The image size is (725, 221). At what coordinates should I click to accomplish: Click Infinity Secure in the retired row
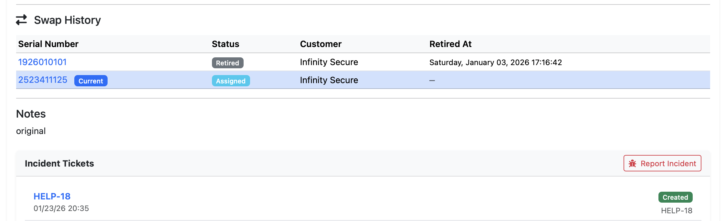329,62
